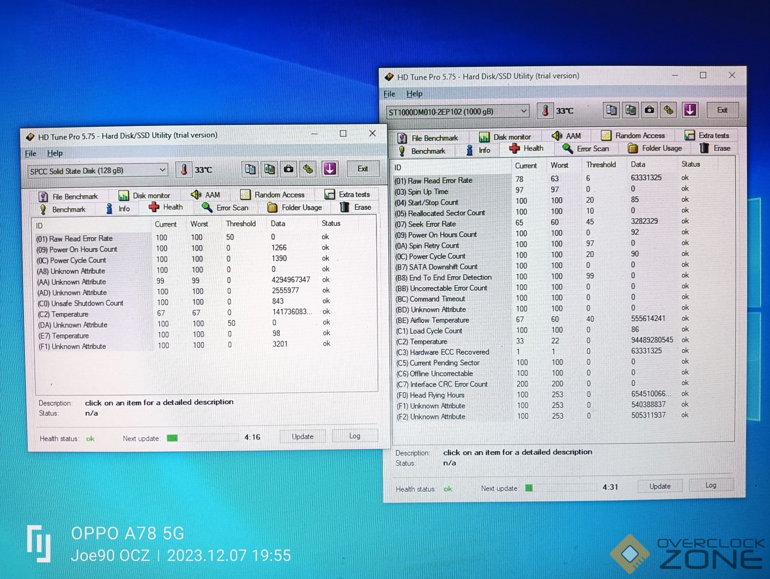Switch to Random Access tab in SPCC window
This screenshot has width=770, height=579.
coord(272,194)
